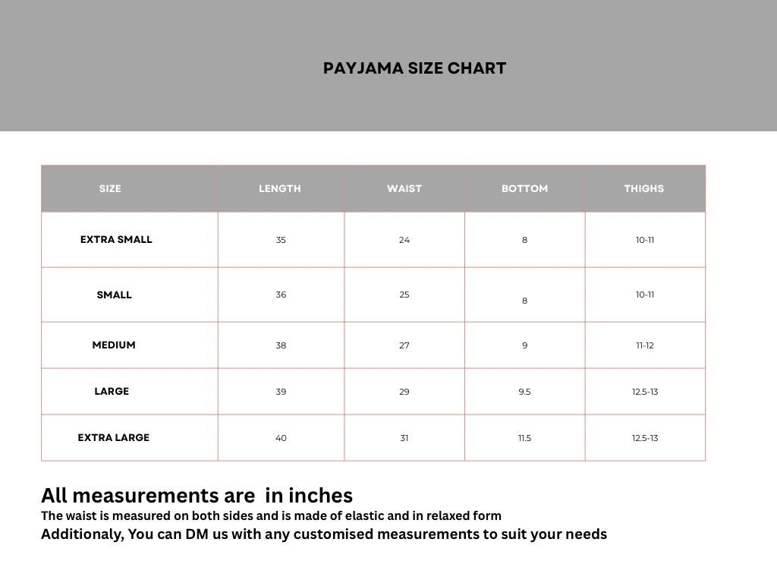Click the elastic waist measurement note

[271, 515]
